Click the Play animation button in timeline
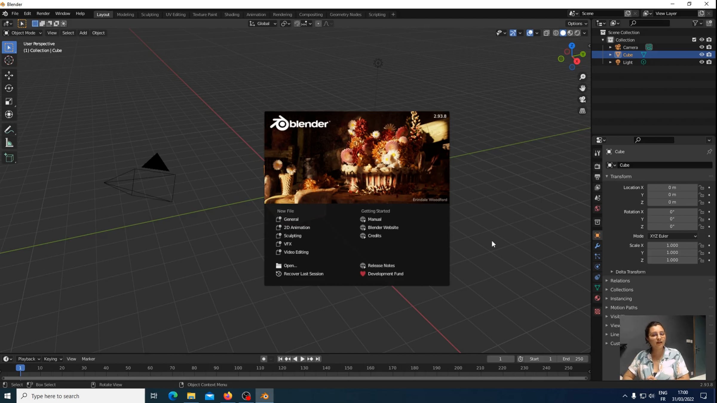717x403 pixels. pyautogui.click(x=302, y=359)
